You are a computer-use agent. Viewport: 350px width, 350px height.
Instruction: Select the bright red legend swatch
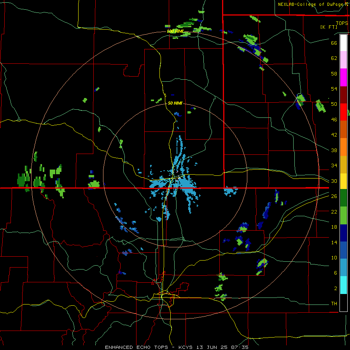pos(343,112)
